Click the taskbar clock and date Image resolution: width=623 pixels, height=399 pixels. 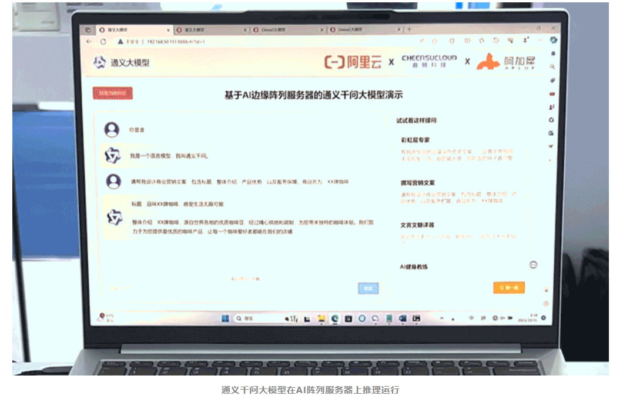point(528,317)
